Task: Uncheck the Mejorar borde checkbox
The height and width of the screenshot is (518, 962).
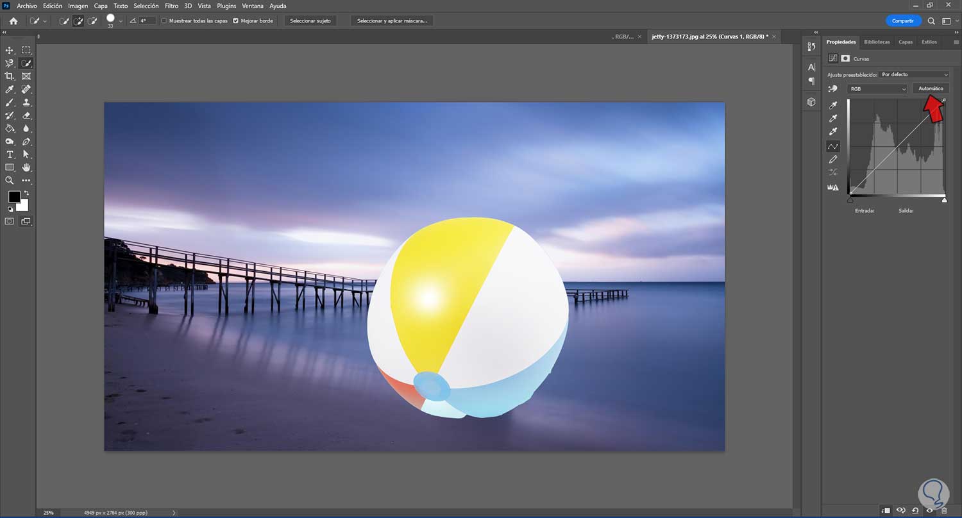Action: [235, 21]
